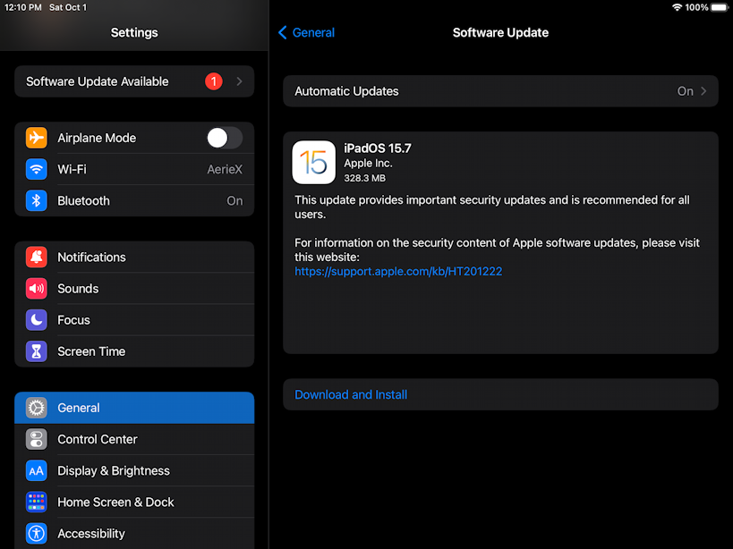This screenshot has width=733, height=549.
Task: Open Control Center settings
Action: (x=134, y=439)
